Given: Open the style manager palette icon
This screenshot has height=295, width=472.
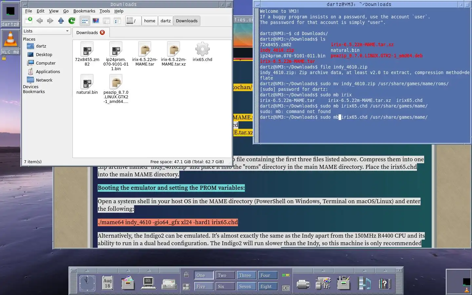Looking at the screenshot, I should tap(323, 283).
